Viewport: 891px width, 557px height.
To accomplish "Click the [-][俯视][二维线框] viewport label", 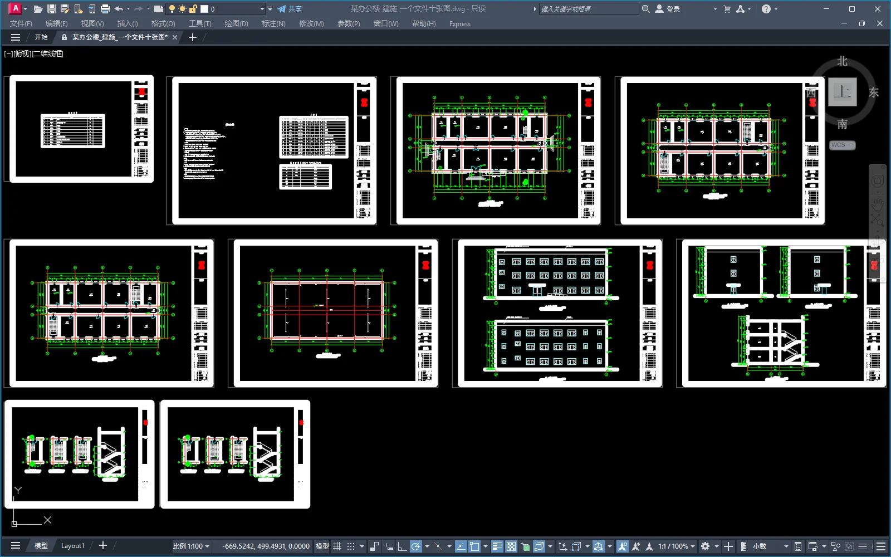I will point(33,53).
